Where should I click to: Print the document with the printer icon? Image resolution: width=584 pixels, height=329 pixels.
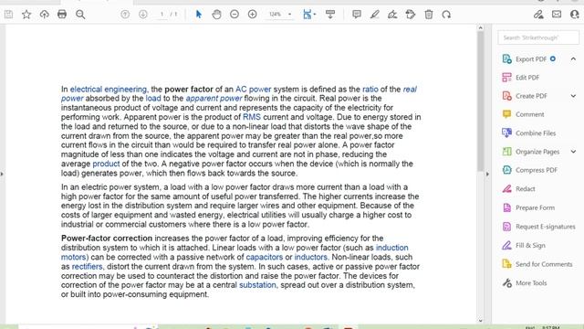click(x=62, y=15)
